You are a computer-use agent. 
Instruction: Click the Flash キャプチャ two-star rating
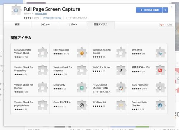click(58, 106)
